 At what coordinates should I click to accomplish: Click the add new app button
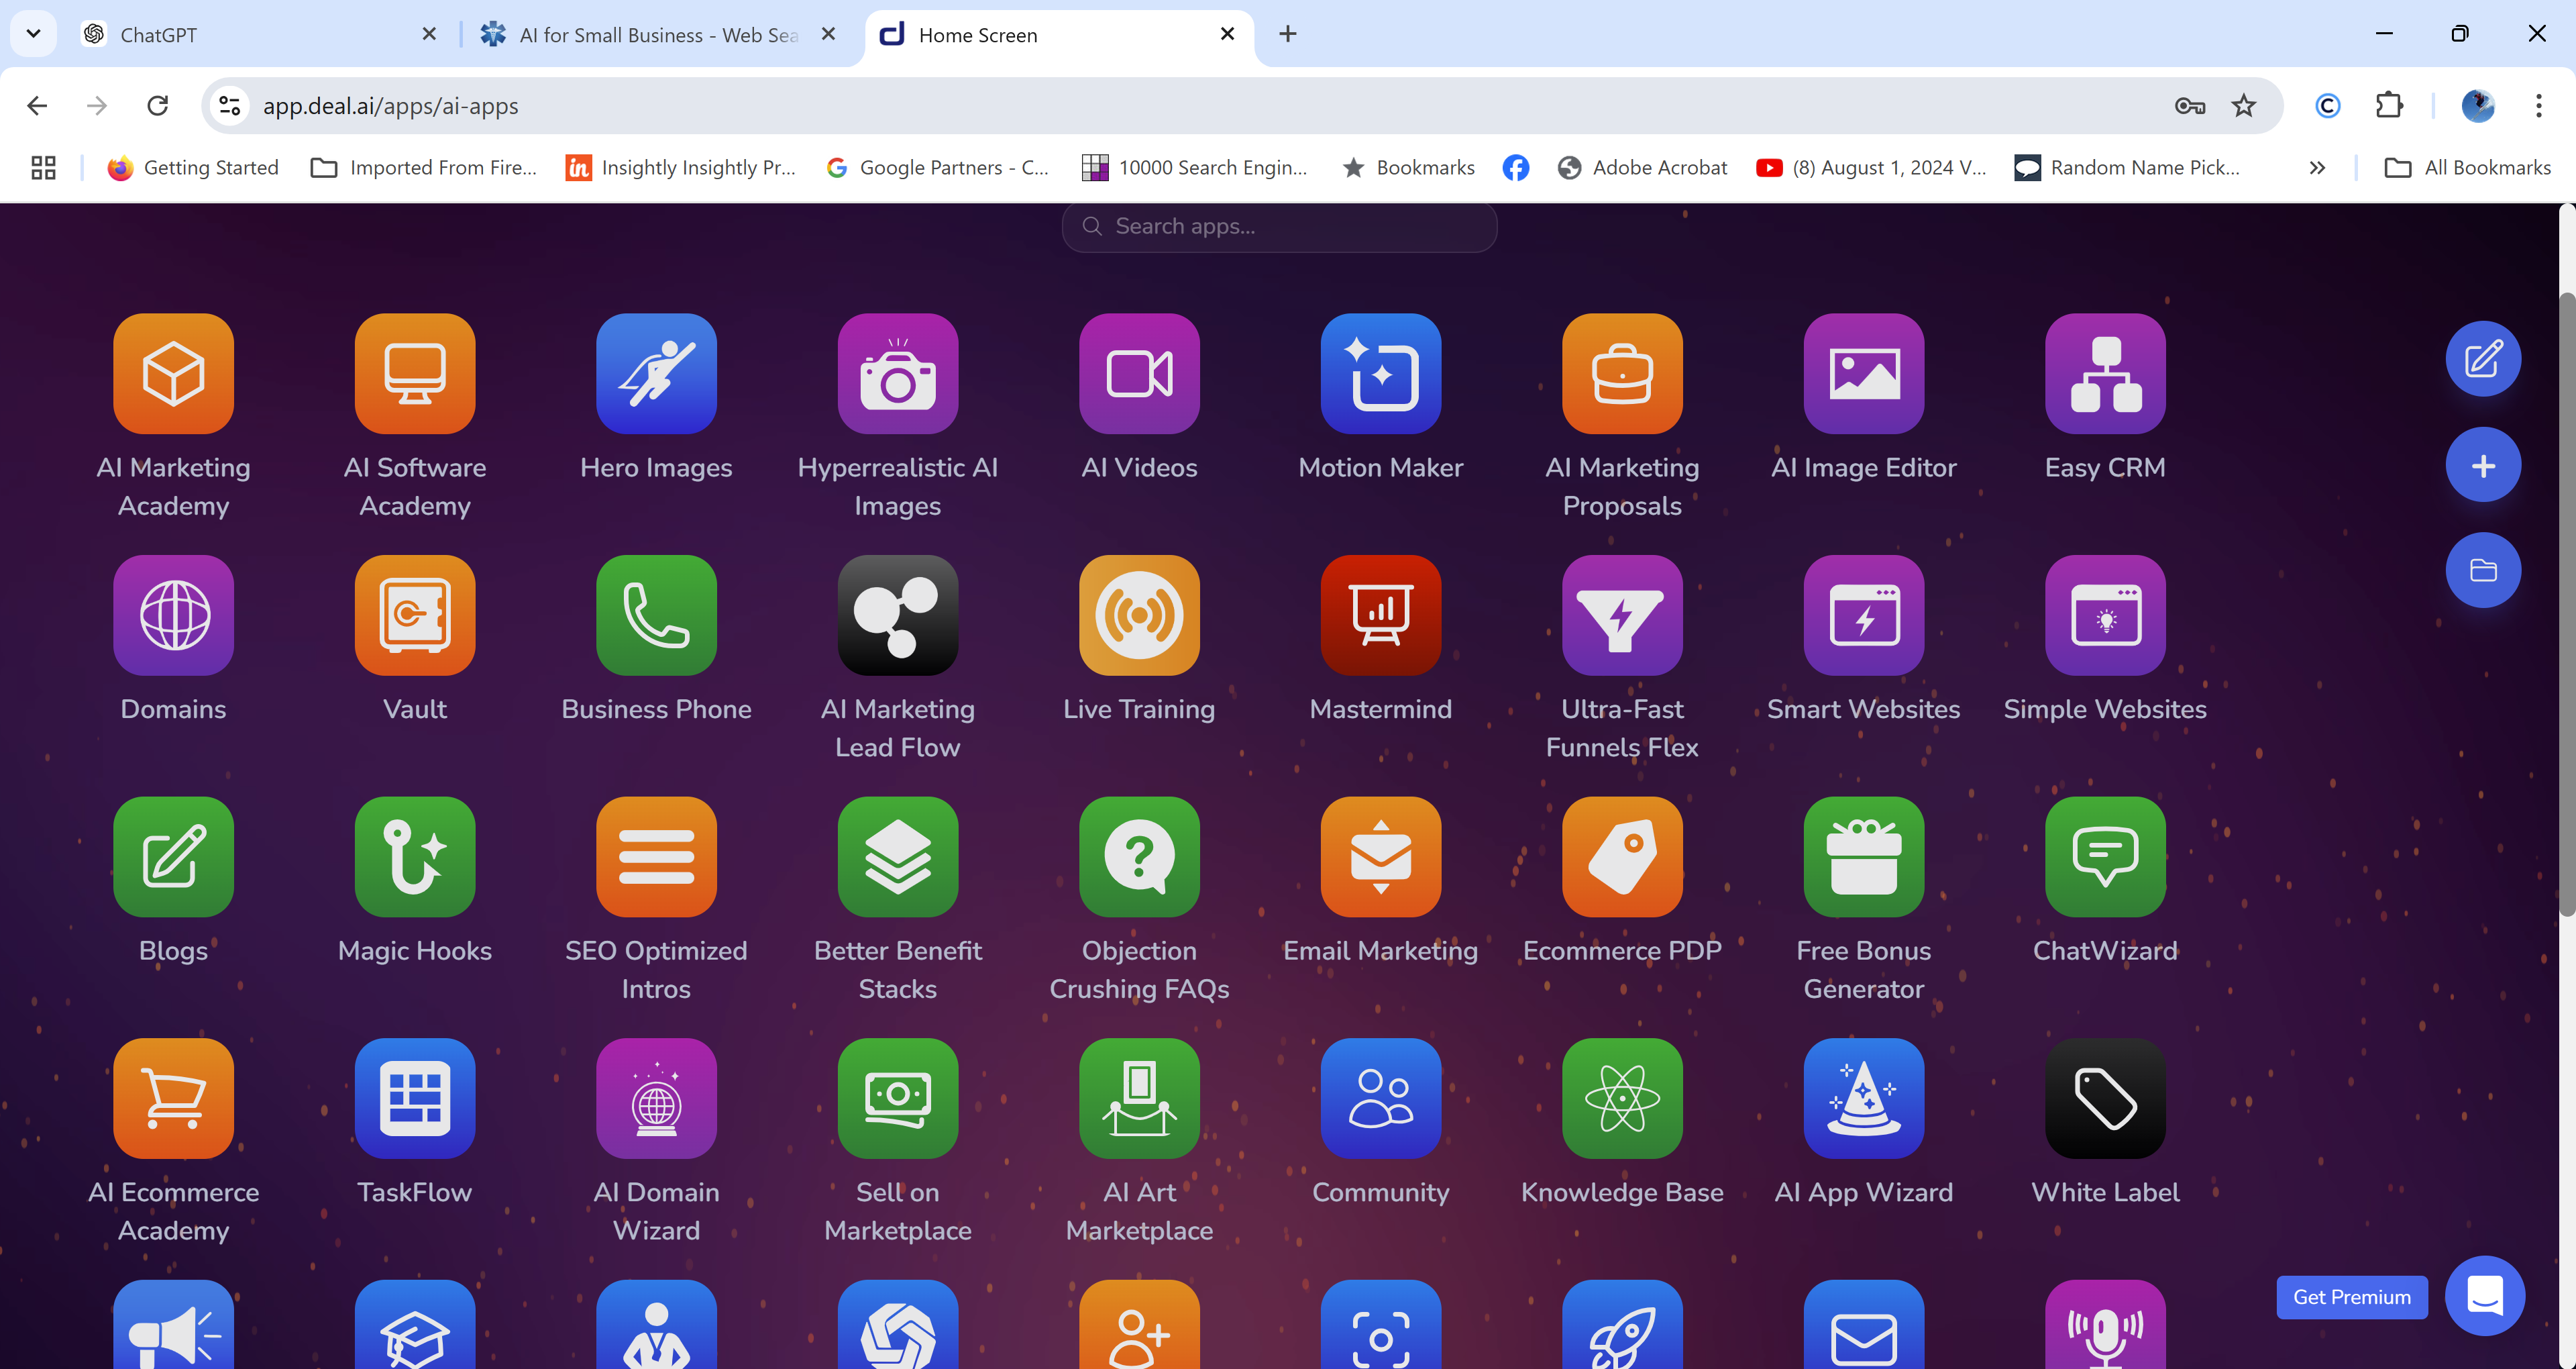2482,464
